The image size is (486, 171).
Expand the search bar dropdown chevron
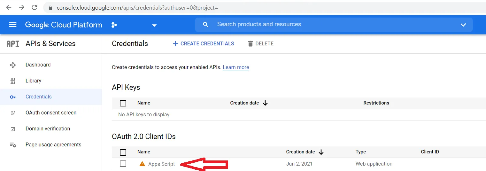(463, 25)
